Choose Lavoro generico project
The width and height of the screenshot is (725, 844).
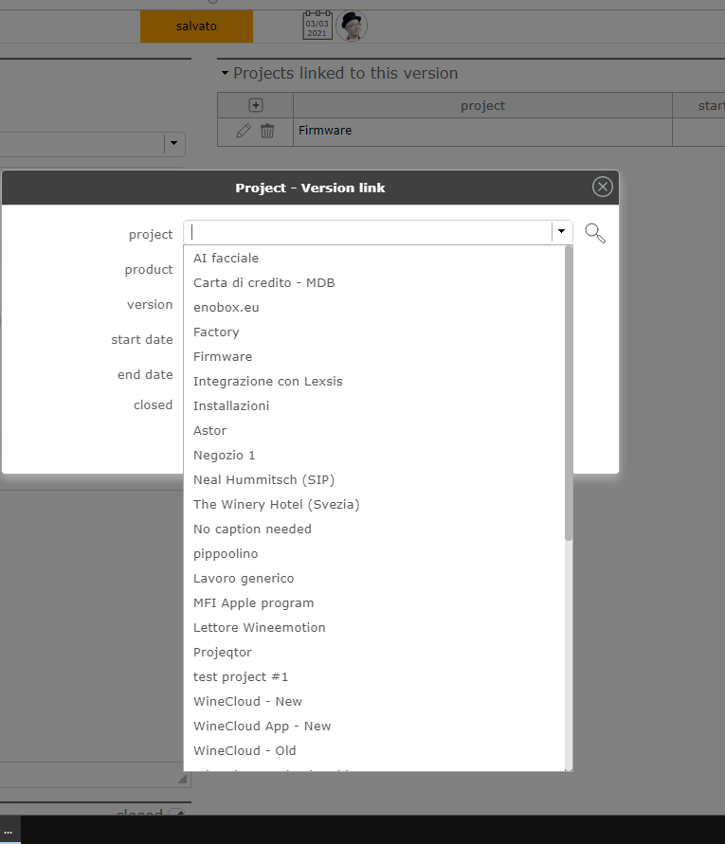pyautogui.click(x=374, y=579)
